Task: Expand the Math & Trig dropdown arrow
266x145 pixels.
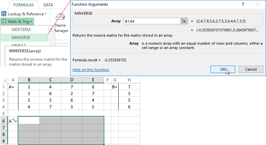Action: 31,22
